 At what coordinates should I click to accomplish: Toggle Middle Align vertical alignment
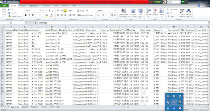(61, 11)
